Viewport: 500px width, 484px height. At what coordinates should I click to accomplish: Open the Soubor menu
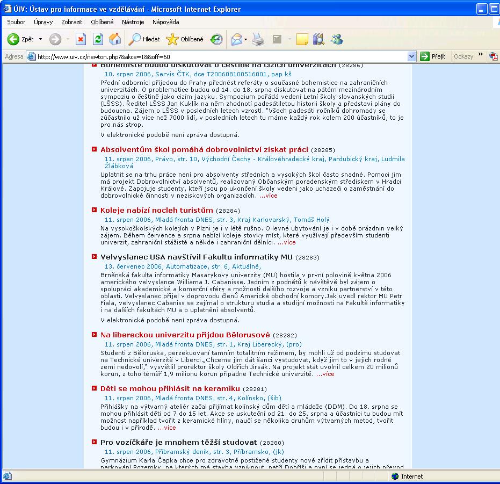point(16,22)
